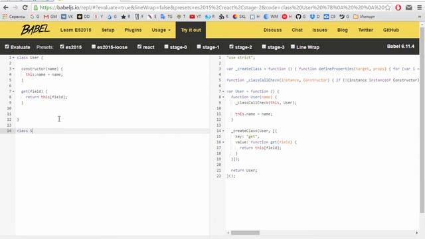This screenshot has height=239, width=425.
Task: Open the TG translate bookmark
Action: pos(166,17)
